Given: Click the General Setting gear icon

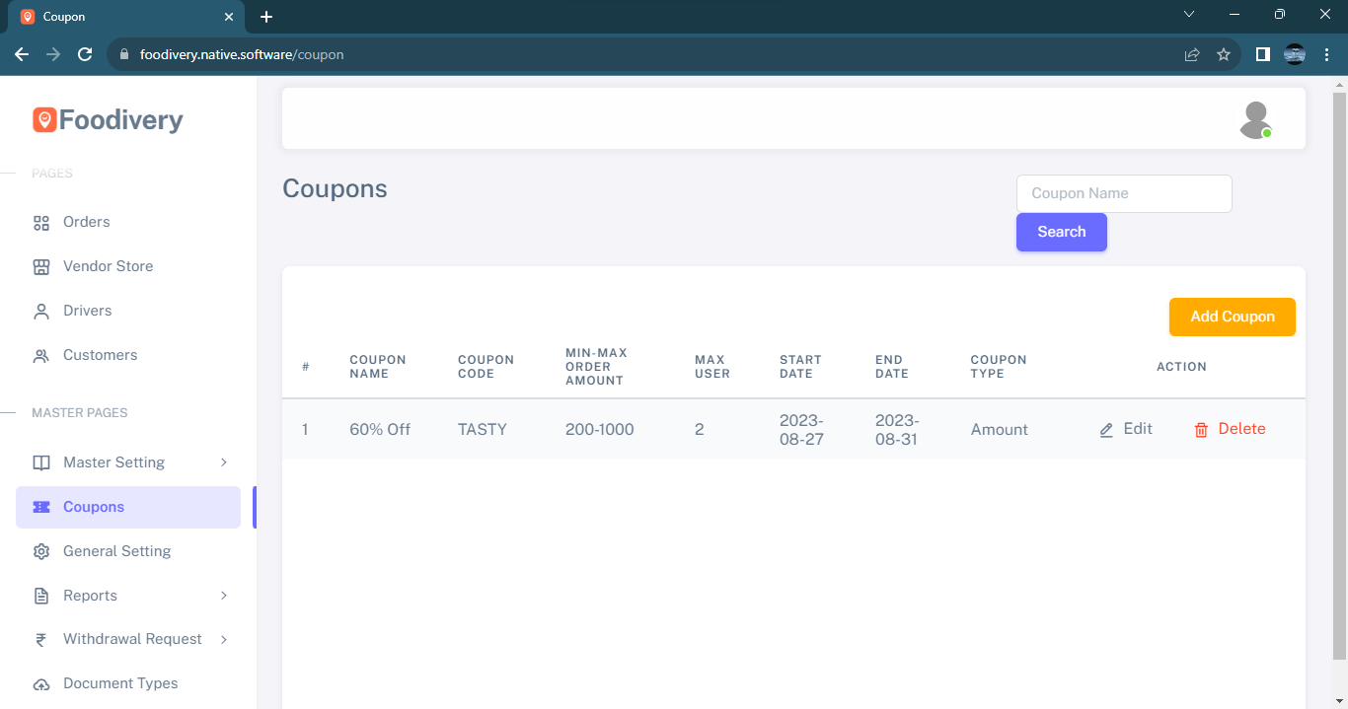Looking at the screenshot, I should click(41, 552).
